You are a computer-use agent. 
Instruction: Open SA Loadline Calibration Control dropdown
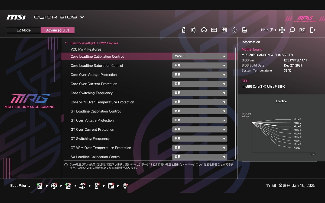(200, 157)
